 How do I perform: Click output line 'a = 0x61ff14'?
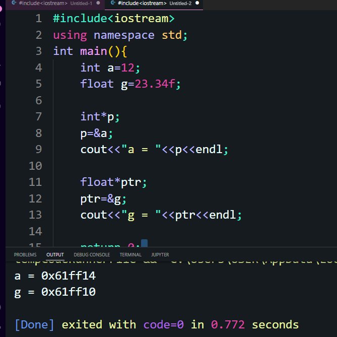tap(55, 276)
